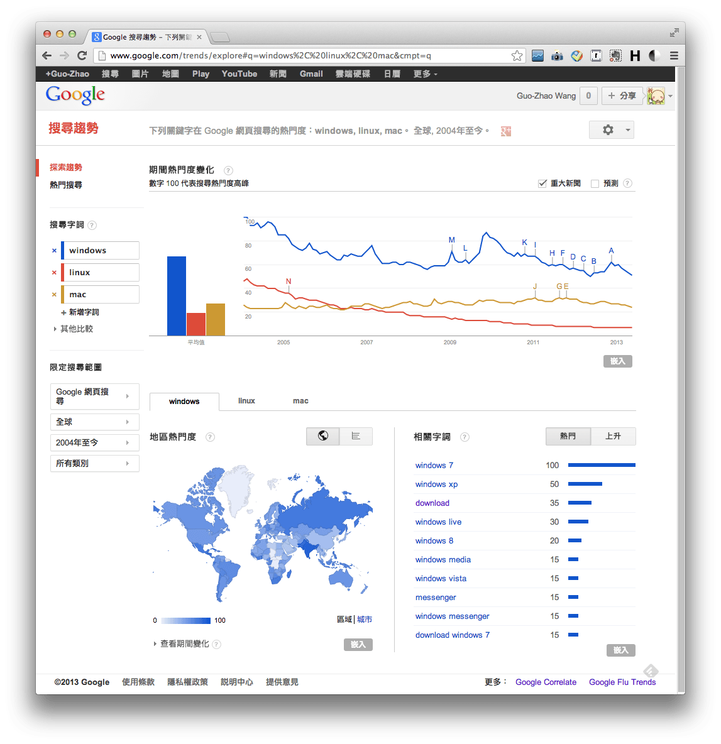
Task: Uncheck the 重大新聞 checkbox
Action: point(542,183)
